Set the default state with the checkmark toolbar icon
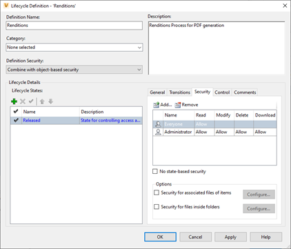Image resolution: width=291 pixels, height=249 pixels. tap(31, 101)
